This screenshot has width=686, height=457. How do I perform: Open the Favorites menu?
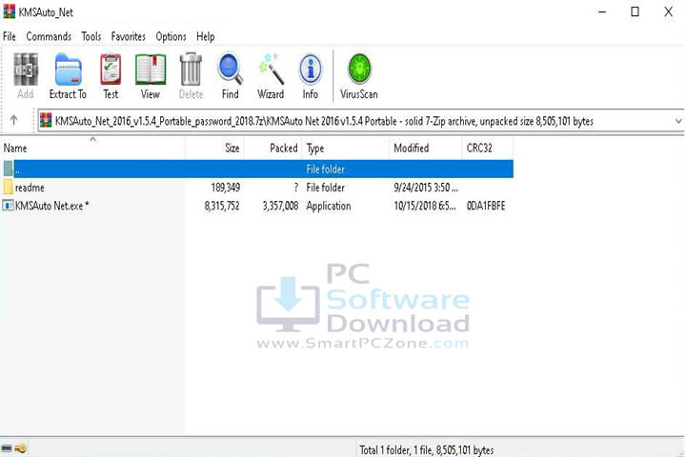tap(129, 36)
